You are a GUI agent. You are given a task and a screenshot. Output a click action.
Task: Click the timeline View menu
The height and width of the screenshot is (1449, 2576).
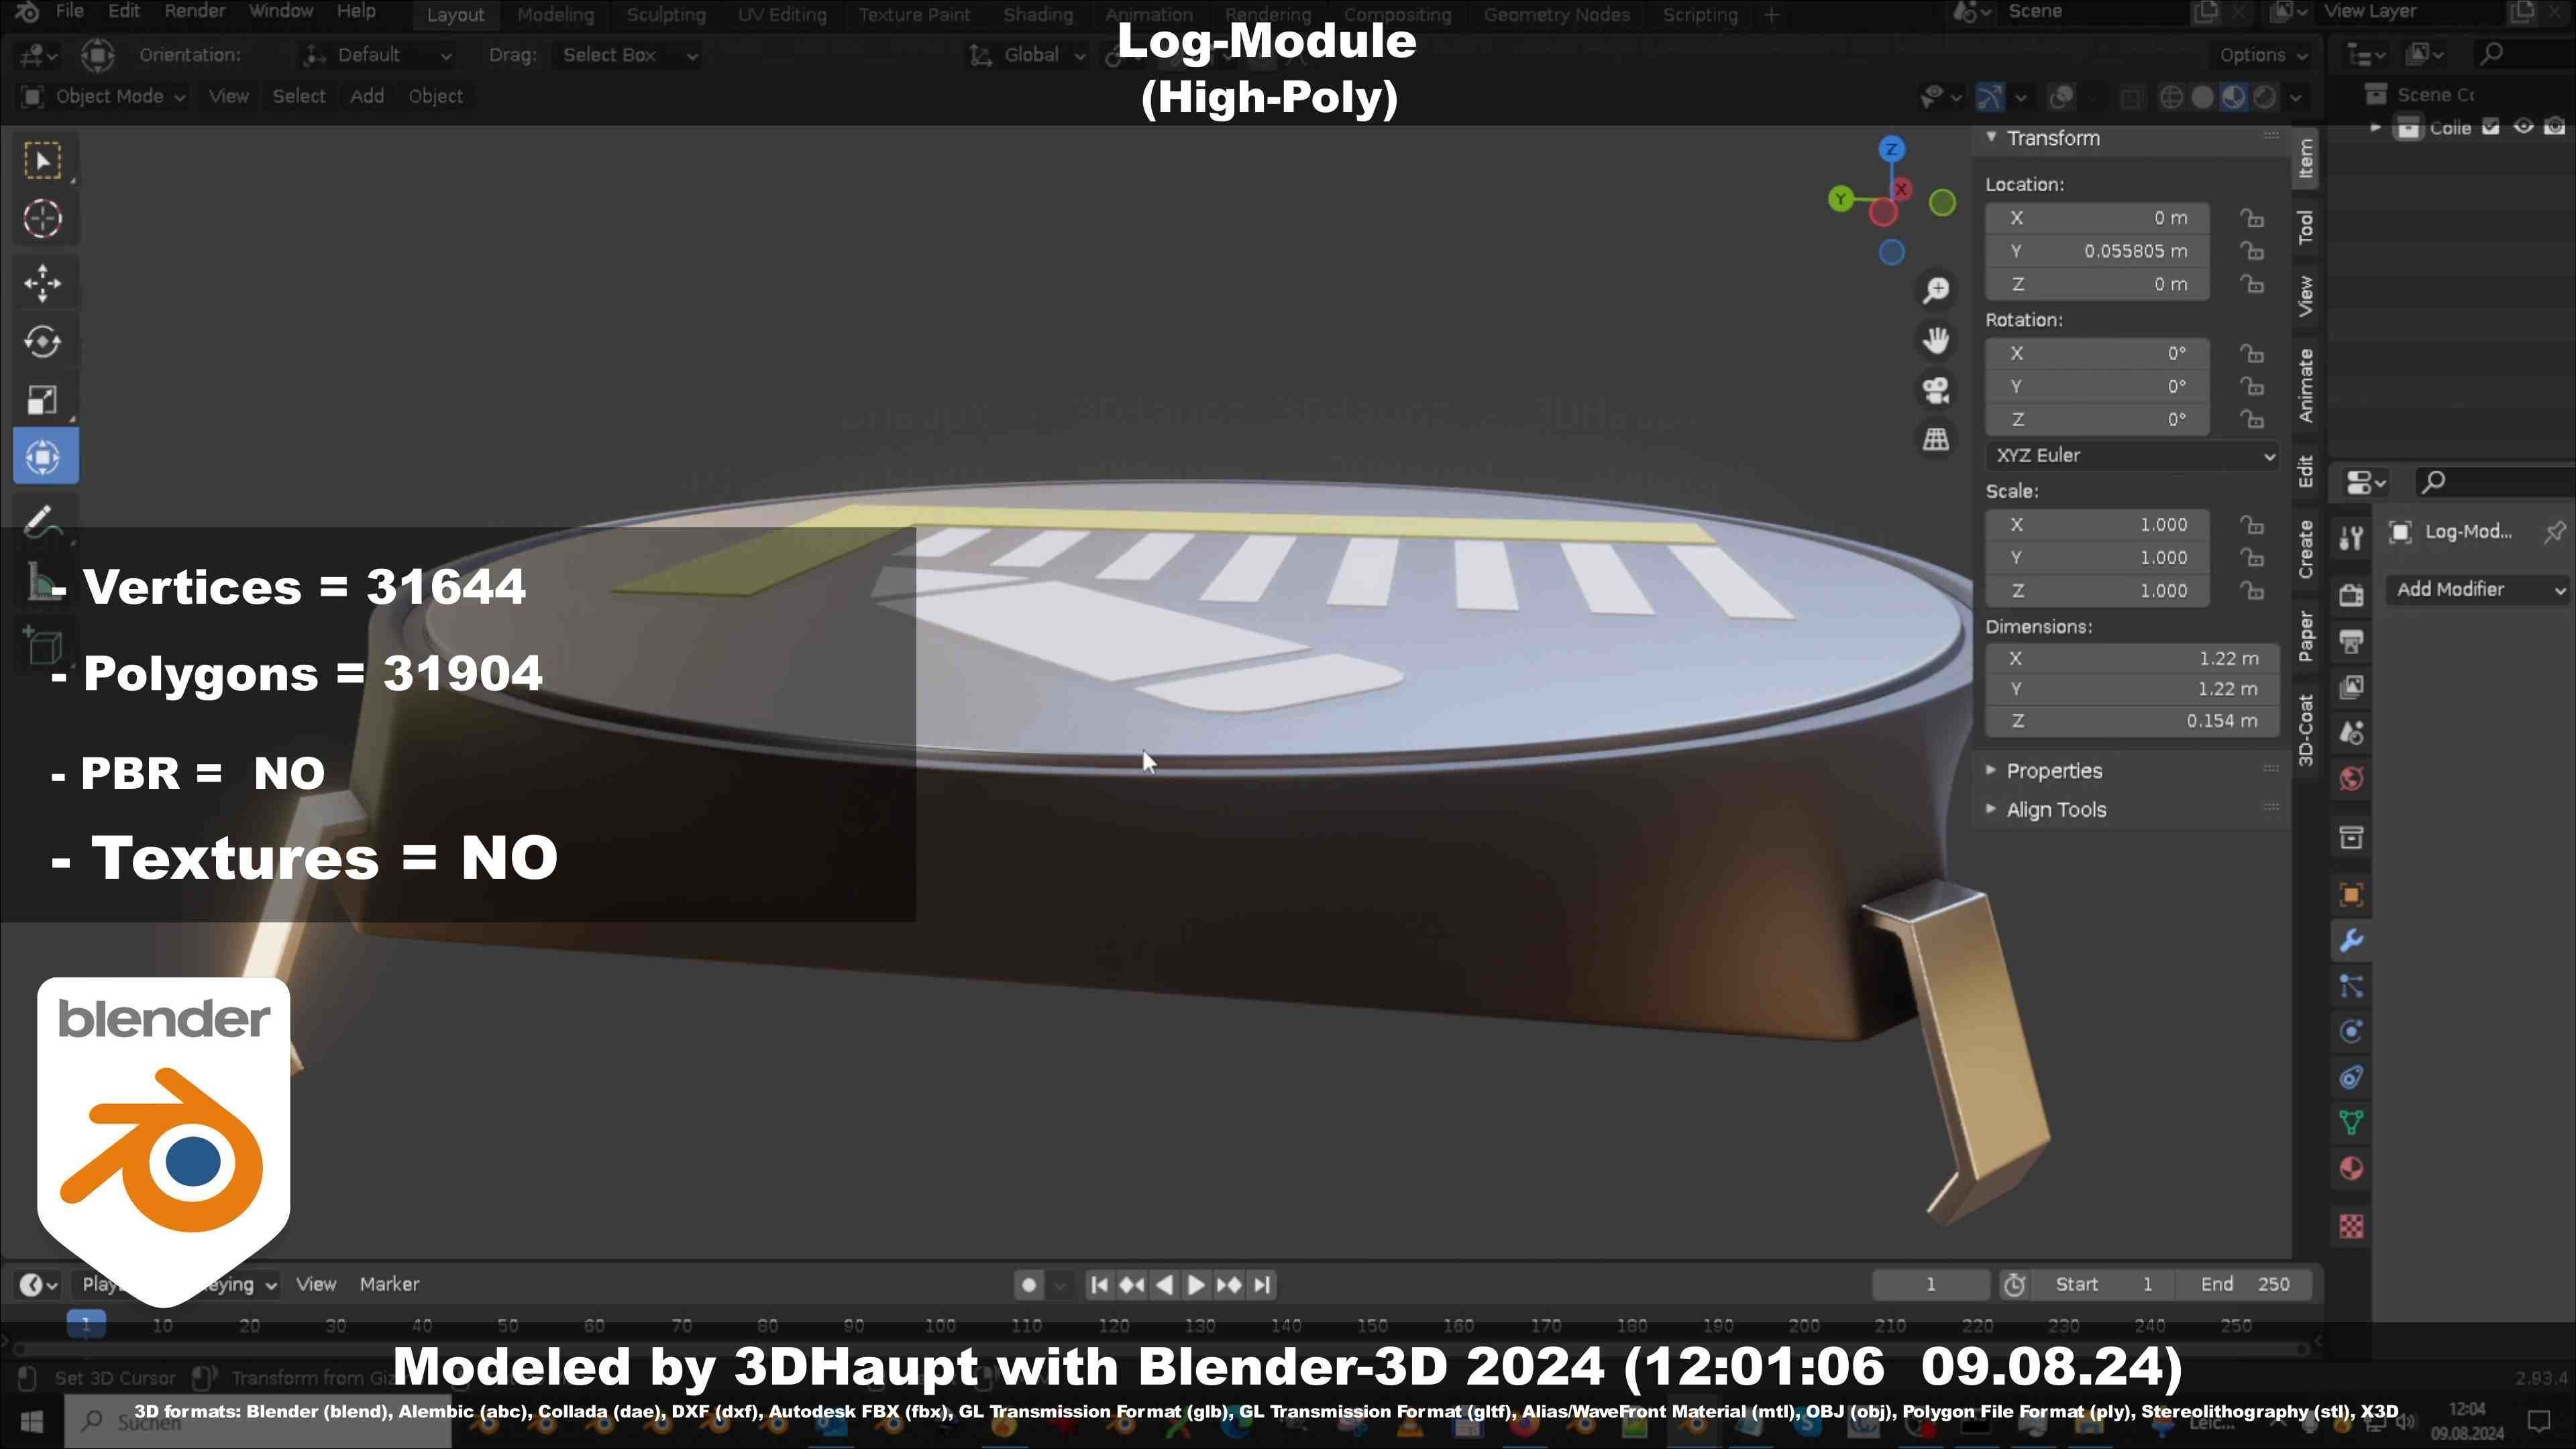[x=316, y=1285]
